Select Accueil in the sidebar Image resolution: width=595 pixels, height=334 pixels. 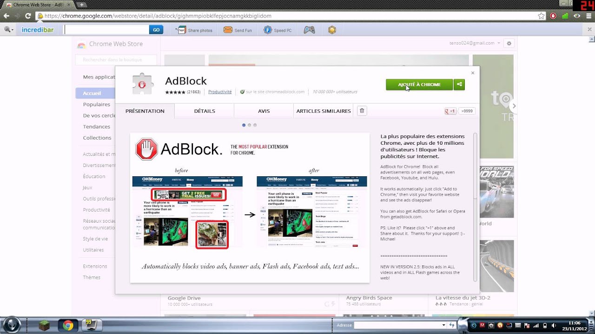tap(95, 93)
